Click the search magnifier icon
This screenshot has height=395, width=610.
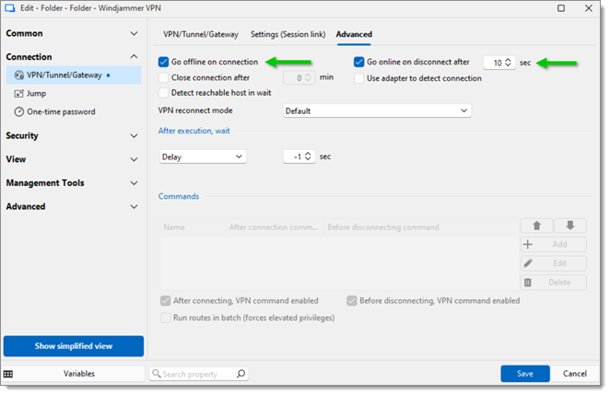point(240,374)
